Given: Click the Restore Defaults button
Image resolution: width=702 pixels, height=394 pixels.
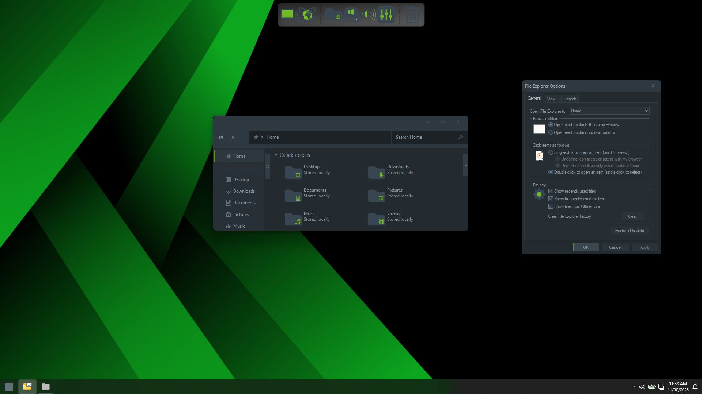Looking at the screenshot, I should (629, 231).
